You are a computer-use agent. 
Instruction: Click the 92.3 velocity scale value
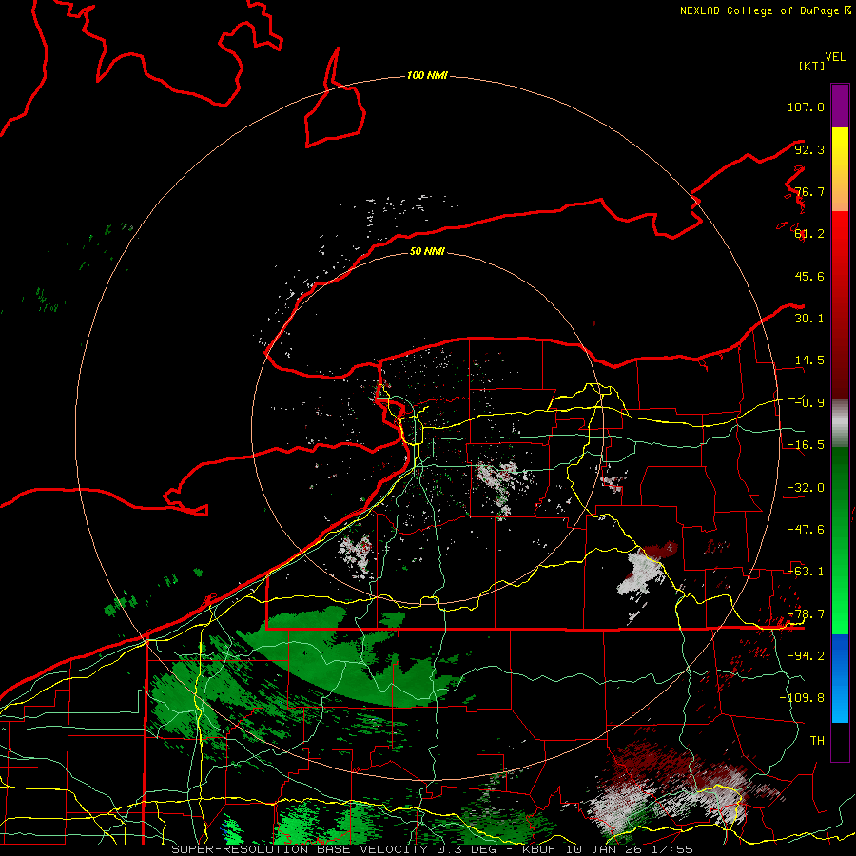(809, 149)
